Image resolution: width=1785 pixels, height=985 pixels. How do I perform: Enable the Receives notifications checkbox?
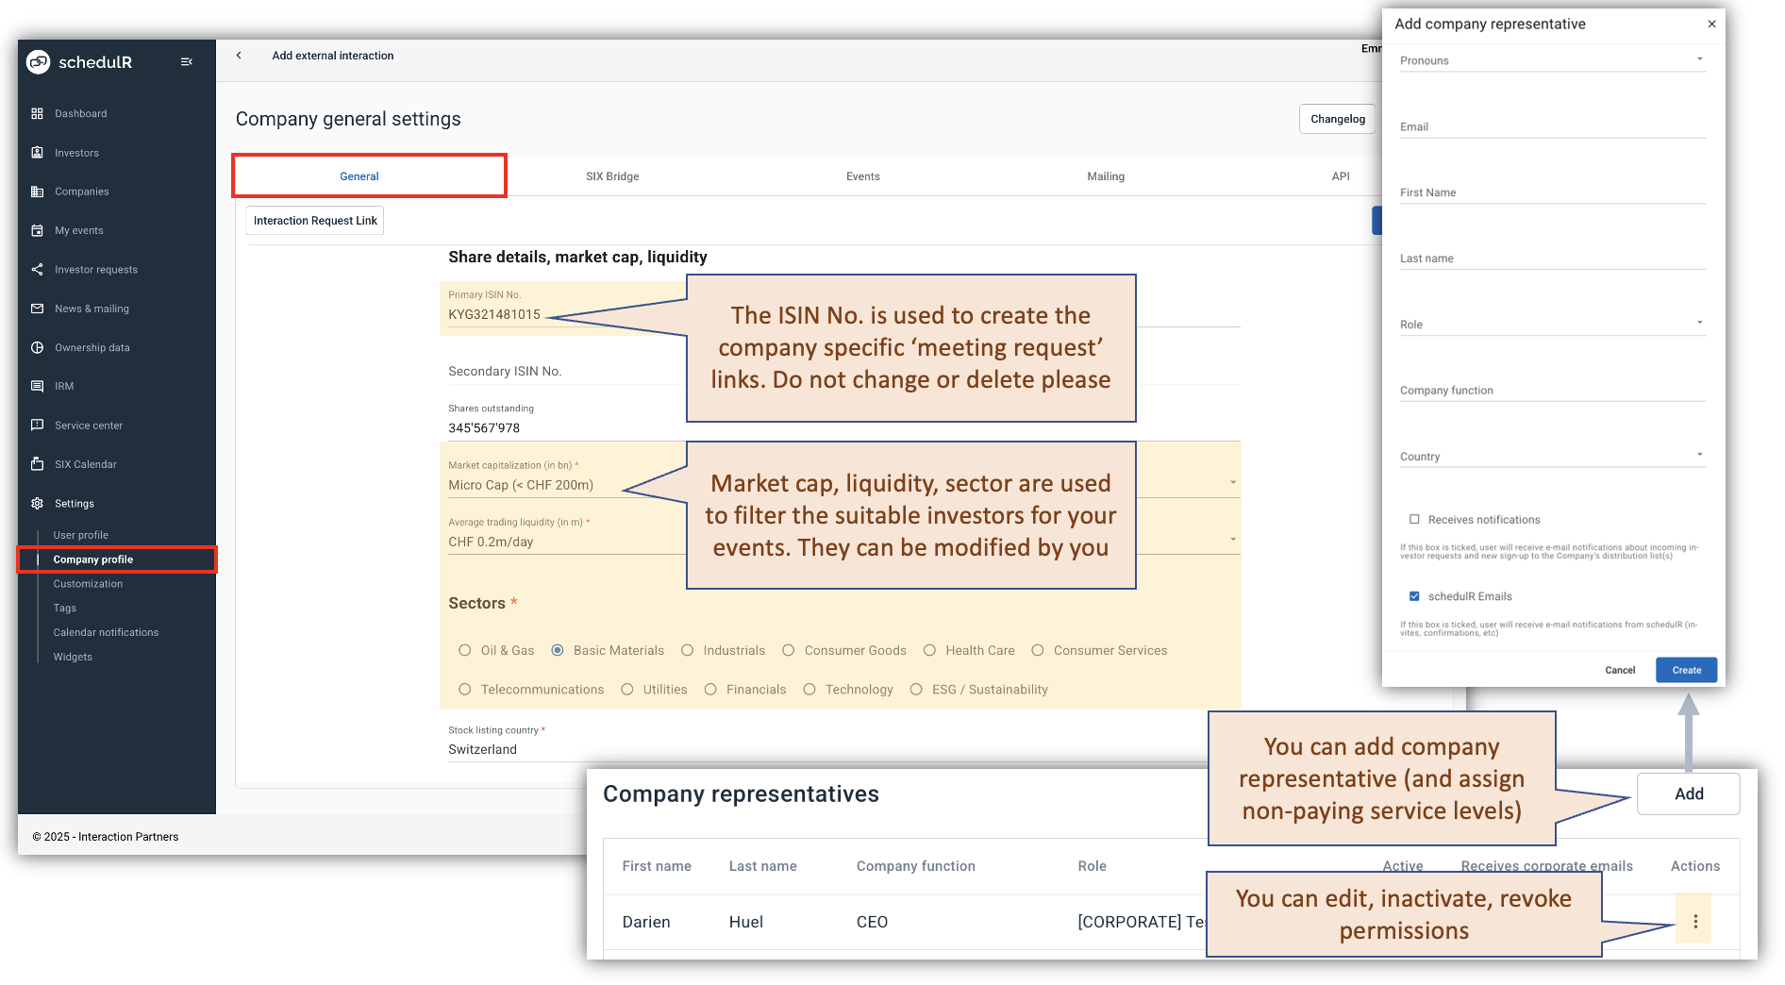(x=1415, y=519)
